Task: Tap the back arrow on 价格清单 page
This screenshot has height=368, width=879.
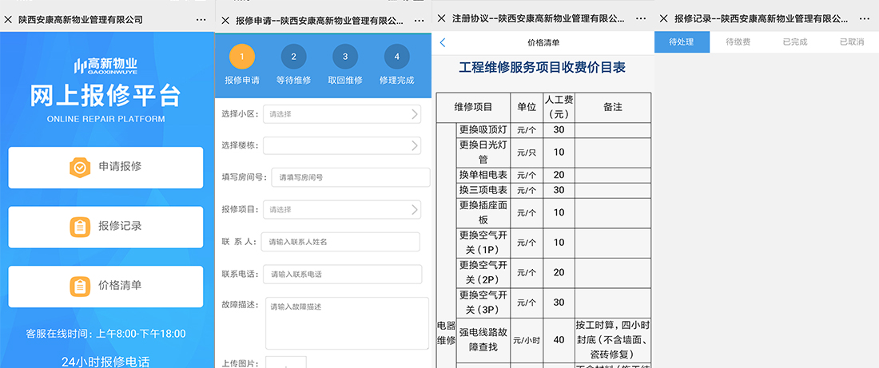Action: [x=443, y=42]
